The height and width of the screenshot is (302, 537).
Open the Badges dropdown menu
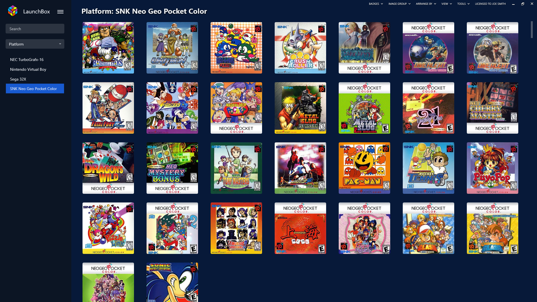376,4
